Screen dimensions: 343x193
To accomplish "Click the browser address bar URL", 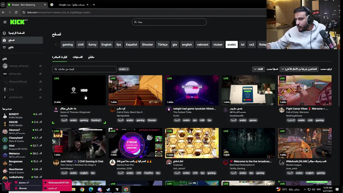I will [59, 12].
